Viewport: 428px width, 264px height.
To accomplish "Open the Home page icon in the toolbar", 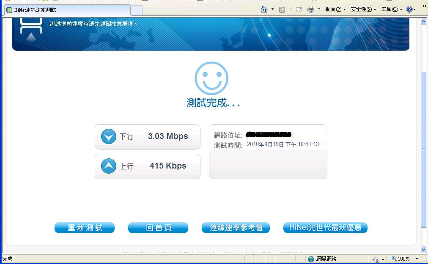I will pos(264,9).
